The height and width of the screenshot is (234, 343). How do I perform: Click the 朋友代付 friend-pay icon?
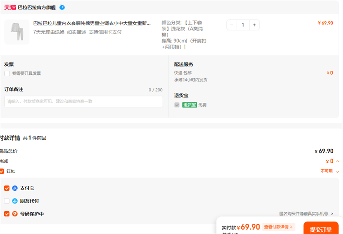(x=15, y=201)
